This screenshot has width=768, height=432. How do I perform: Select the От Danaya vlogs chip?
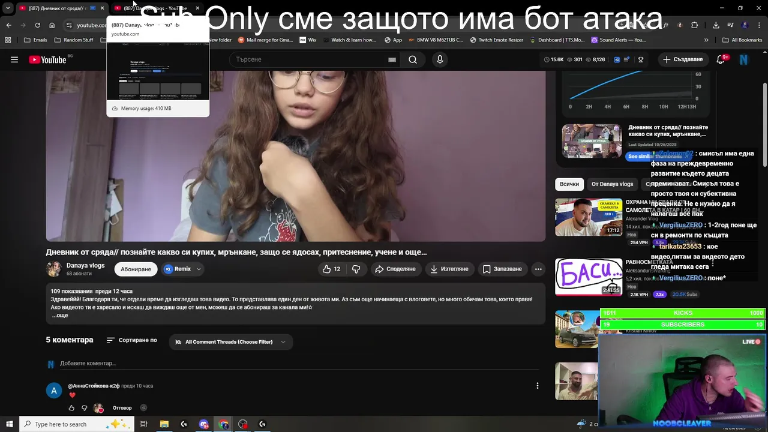click(612, 184)
